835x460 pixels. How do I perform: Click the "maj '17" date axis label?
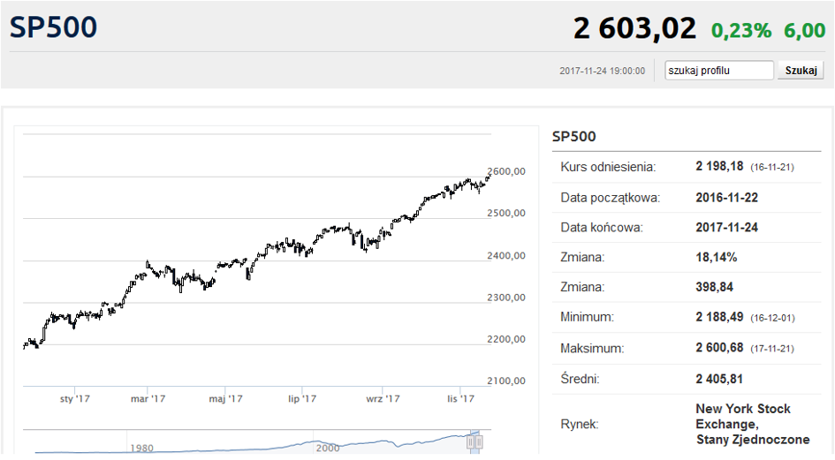click(x=225, y=398)
